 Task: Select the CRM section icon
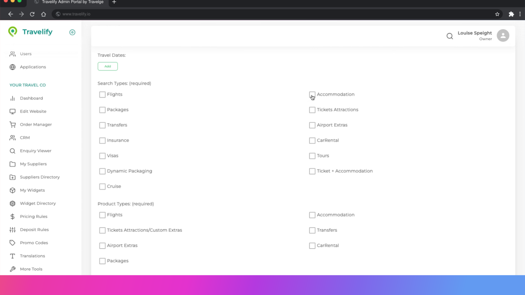point(13,137)
